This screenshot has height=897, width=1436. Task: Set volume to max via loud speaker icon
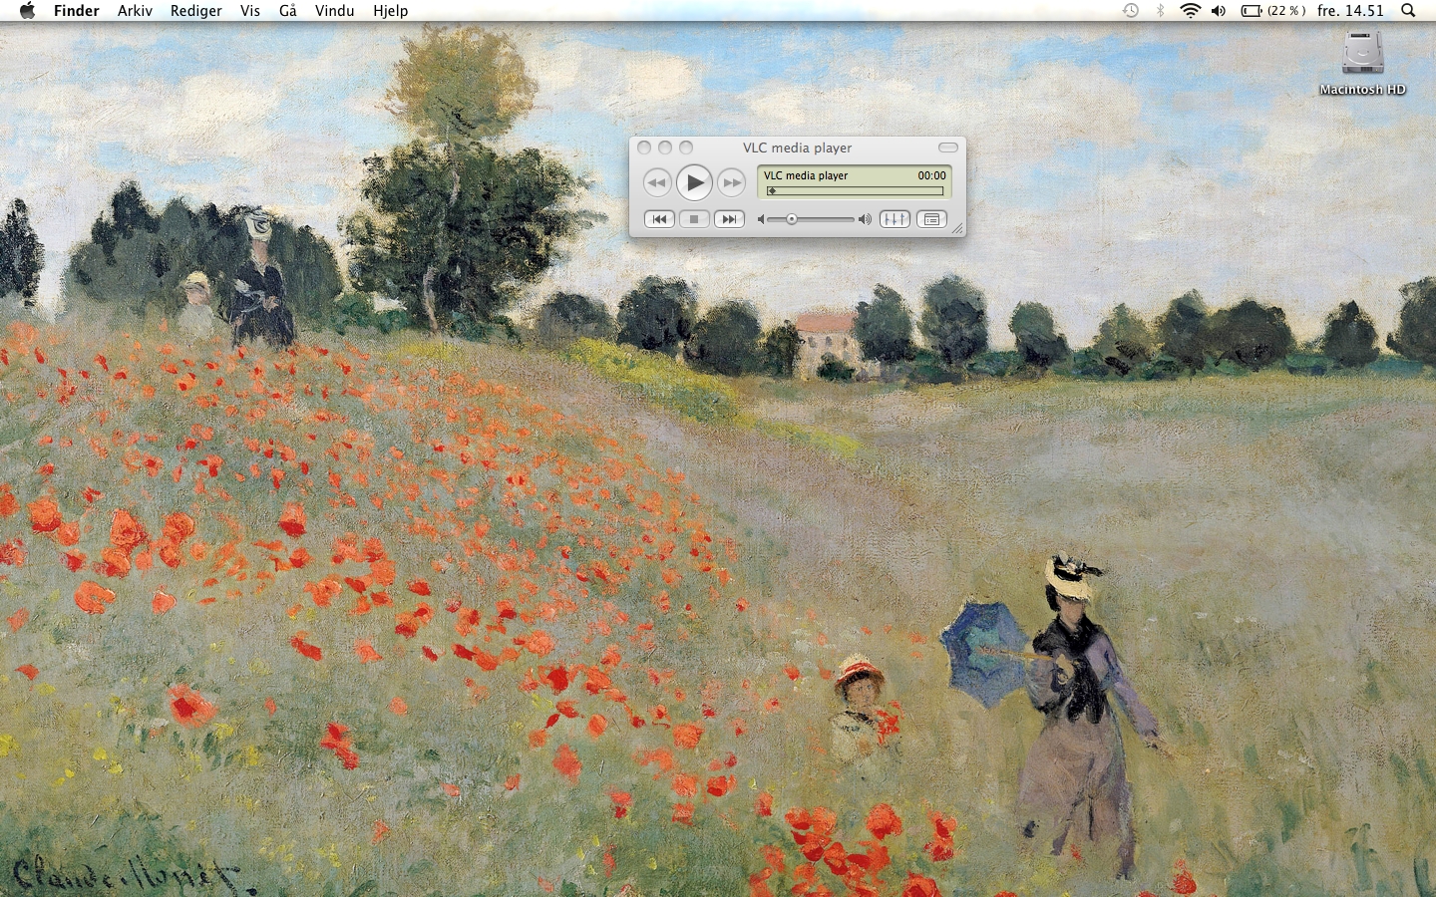865,219
